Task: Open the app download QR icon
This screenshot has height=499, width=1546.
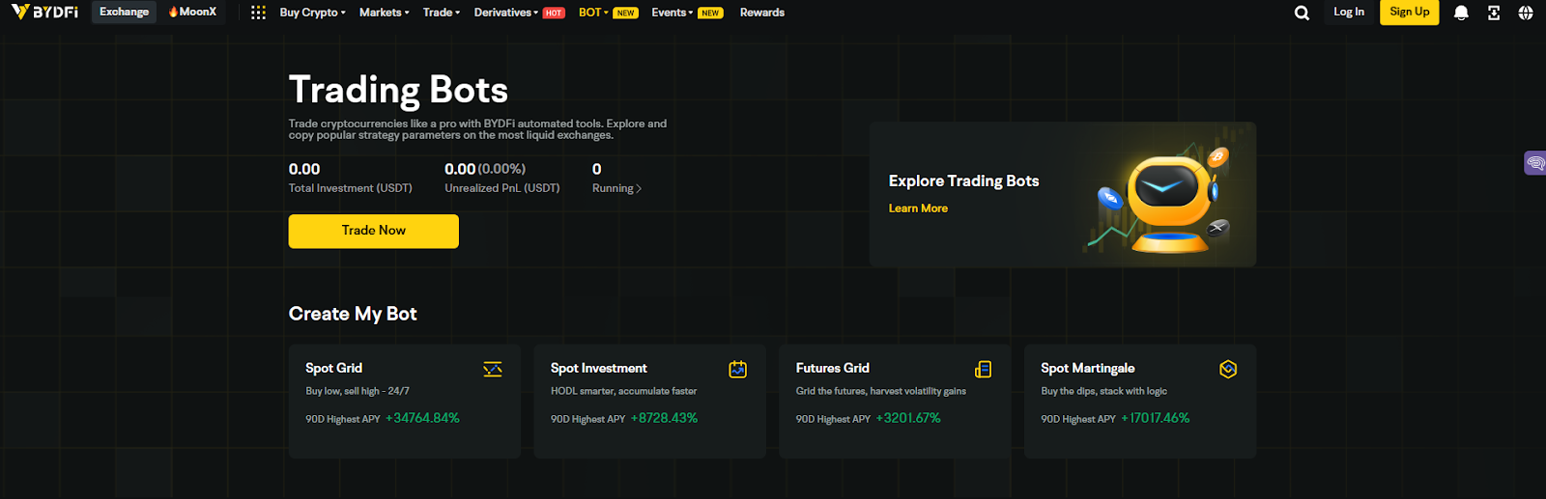Action: click(x=1494, y=13)
